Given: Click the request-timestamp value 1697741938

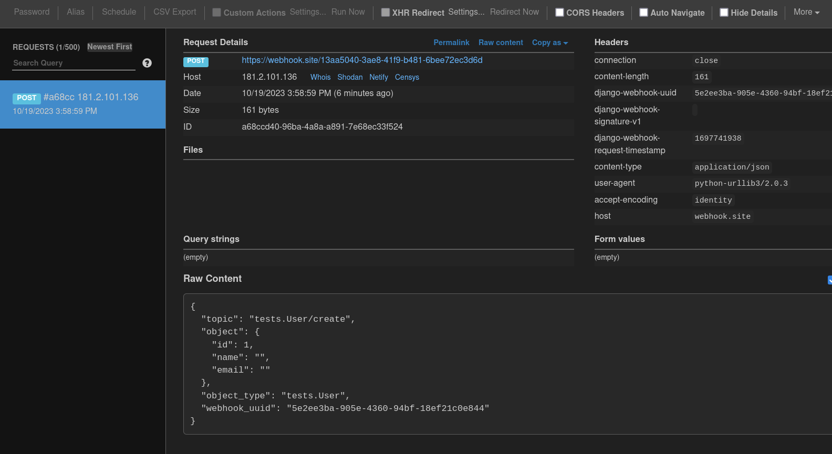Looking at the screenshot, I should pos(718,139).
